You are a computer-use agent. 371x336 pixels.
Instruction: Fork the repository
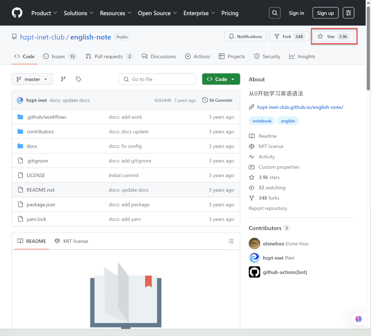289,36
